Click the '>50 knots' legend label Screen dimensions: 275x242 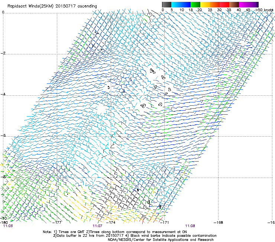264,10
